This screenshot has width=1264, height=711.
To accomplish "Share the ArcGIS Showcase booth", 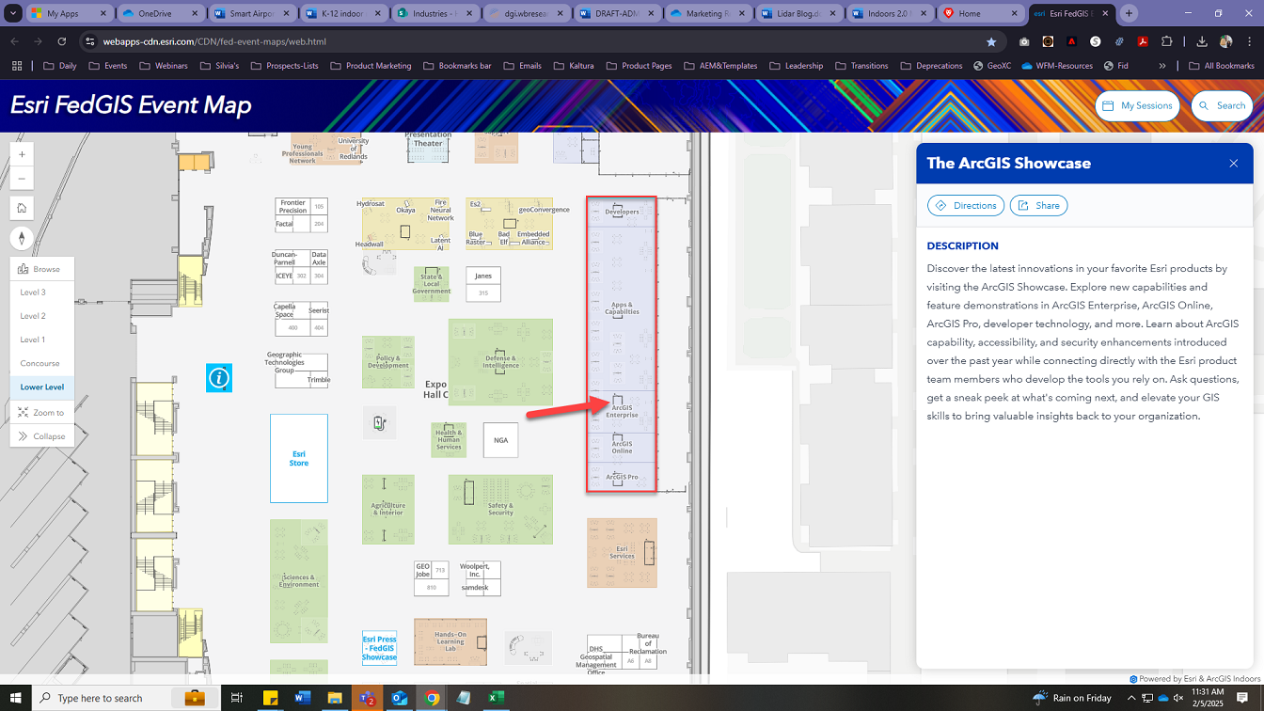I will click(x=1038, y=205).
